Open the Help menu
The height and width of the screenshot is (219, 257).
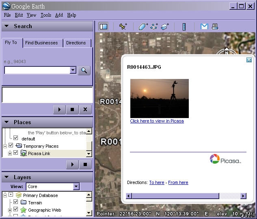click(x=71, y=15)
